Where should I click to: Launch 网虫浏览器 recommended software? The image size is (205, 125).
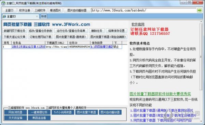tap(15, 112)
